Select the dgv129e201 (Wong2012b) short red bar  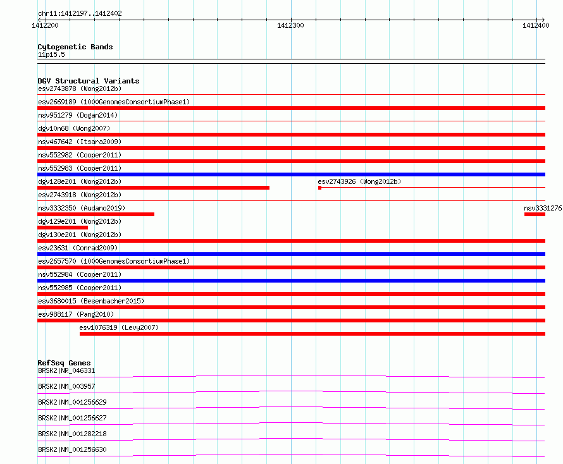63,228
